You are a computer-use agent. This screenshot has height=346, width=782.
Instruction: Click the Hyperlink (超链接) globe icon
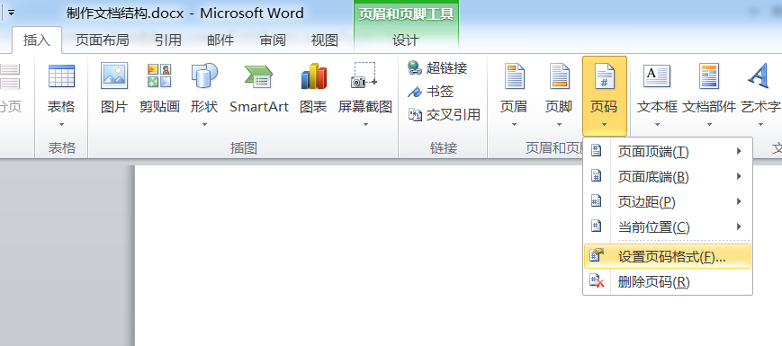click(415, 67)
